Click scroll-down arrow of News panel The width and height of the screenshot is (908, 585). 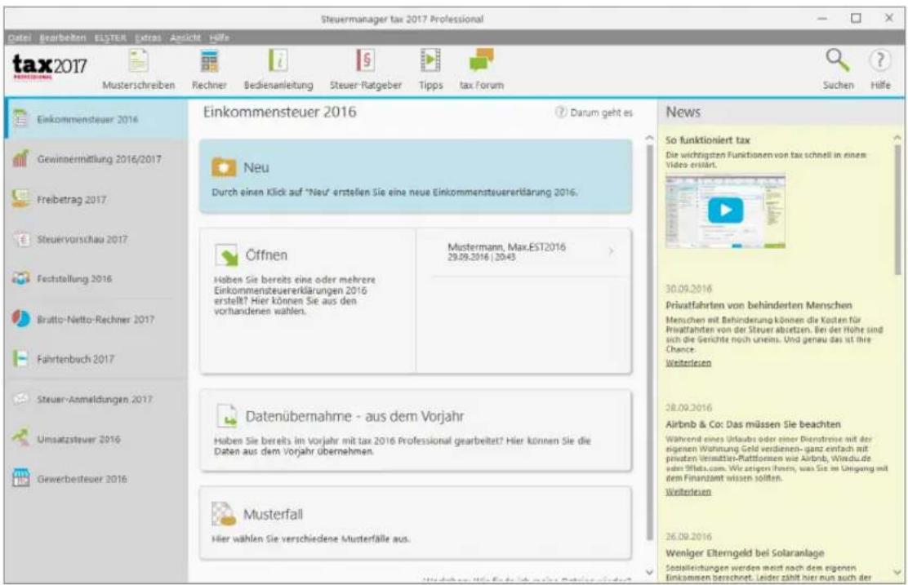coord(897,572)
